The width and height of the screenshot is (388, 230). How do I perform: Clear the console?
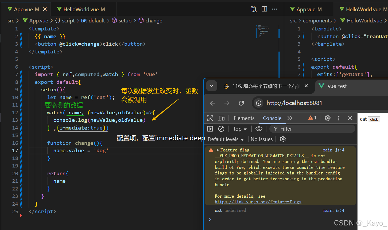click(x=221, y=129)
